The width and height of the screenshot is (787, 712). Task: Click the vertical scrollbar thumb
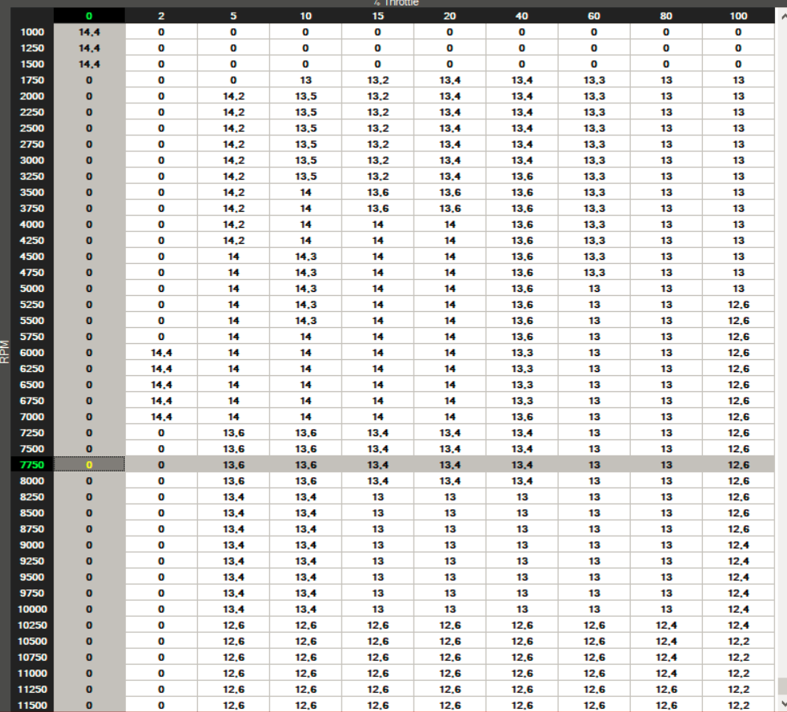pos(781,687)
